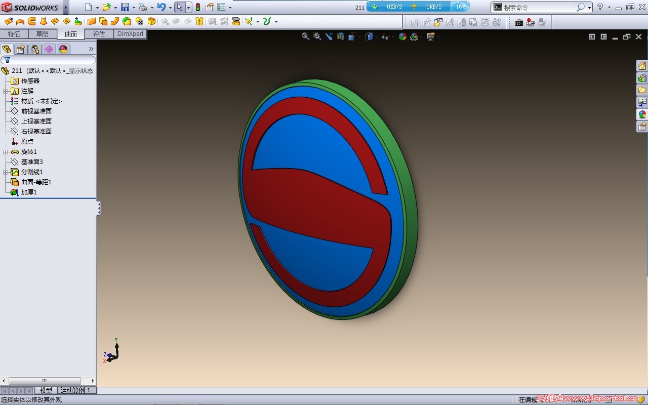Expand the 旋转1 feature node
This screenshot has width=648, height=405.
pyautogui.click(x=5, y=152)
